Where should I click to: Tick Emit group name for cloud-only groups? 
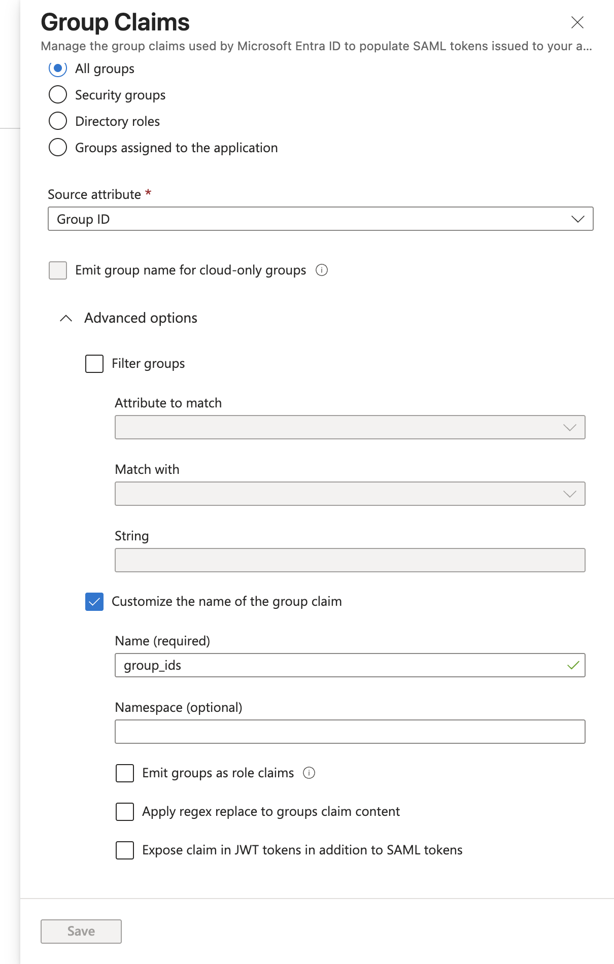click(x=58, y=270)
